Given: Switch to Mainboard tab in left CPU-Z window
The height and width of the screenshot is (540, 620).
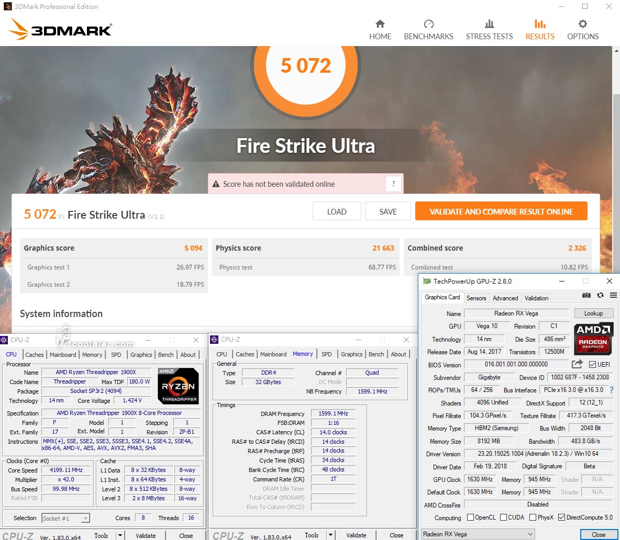Looking at the screenshot, I should click(x=63, y=354).
